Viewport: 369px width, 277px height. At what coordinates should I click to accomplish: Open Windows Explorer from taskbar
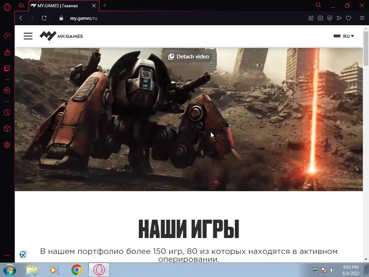click(32, 270)
